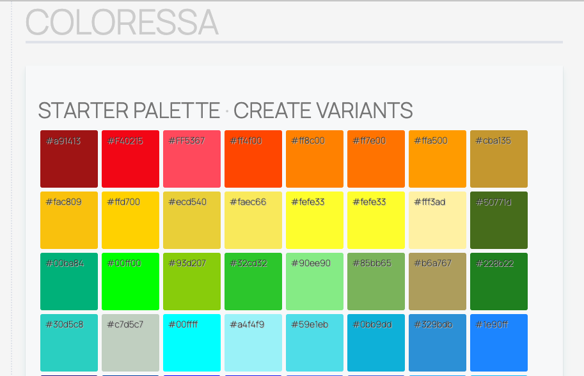Choose the #cba135 gold swatch

click(498, 159)
